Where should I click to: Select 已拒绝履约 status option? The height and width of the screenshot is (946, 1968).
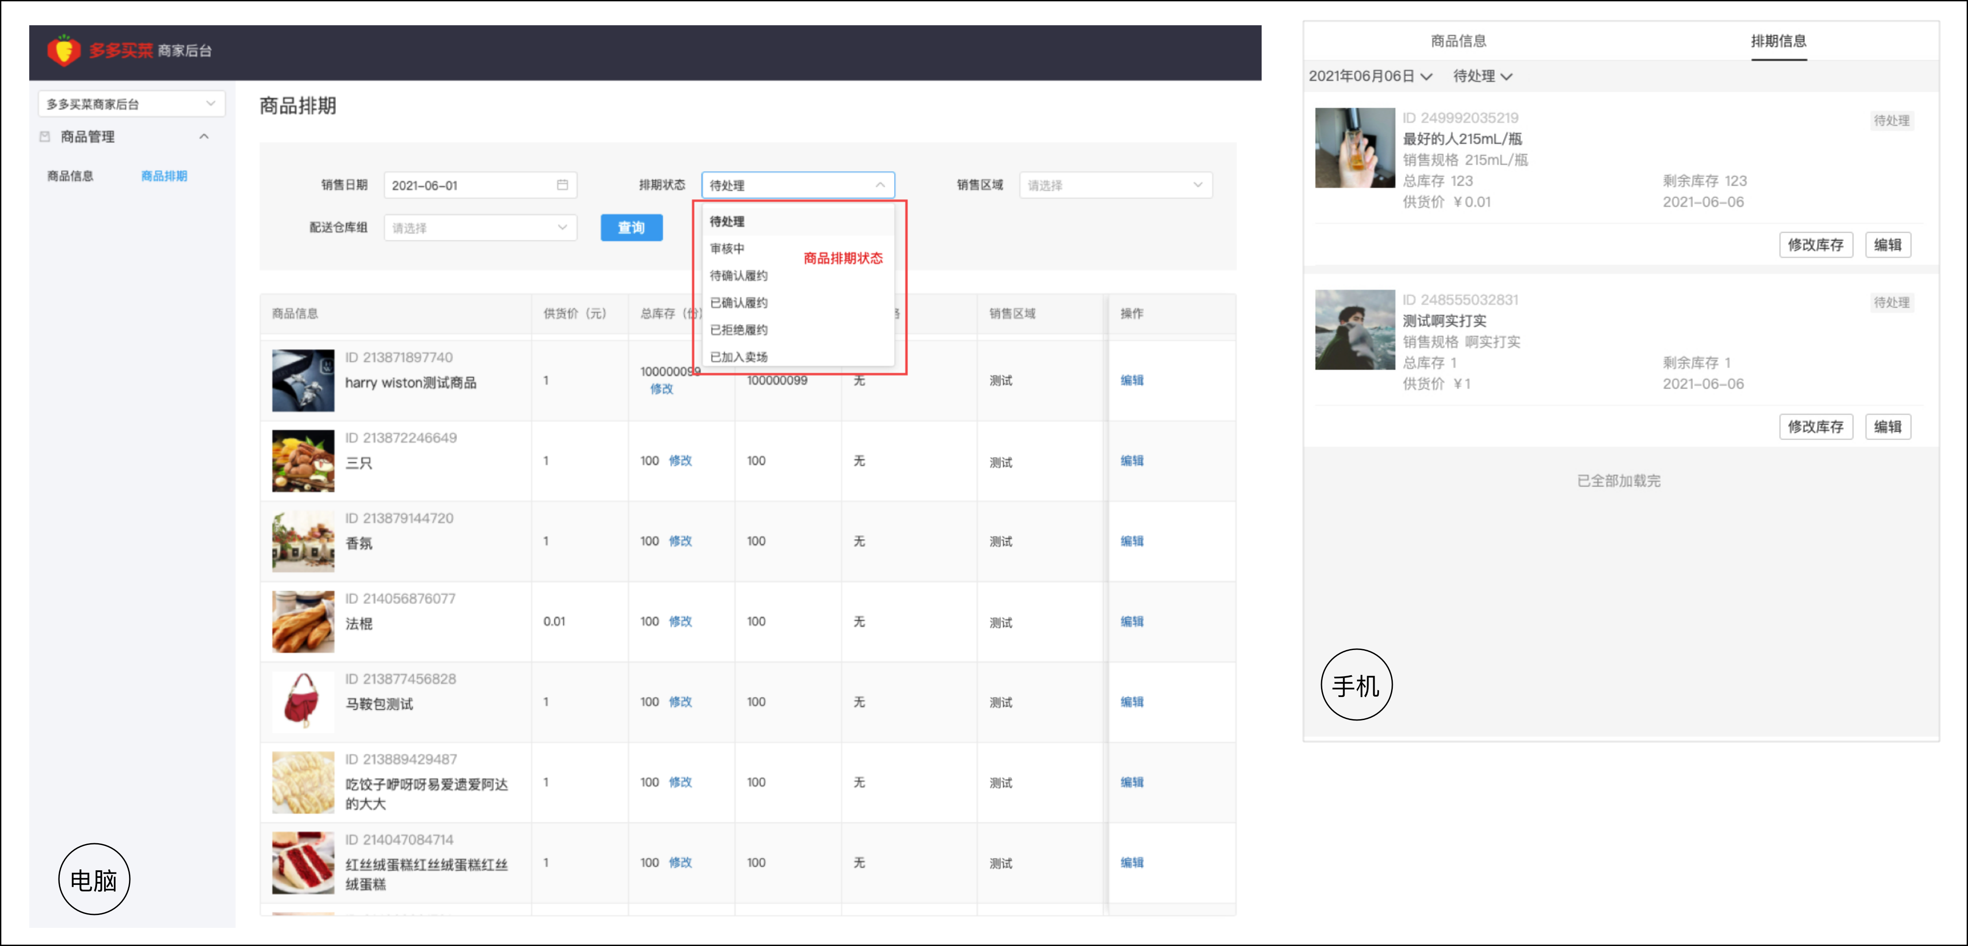(738, 329)
